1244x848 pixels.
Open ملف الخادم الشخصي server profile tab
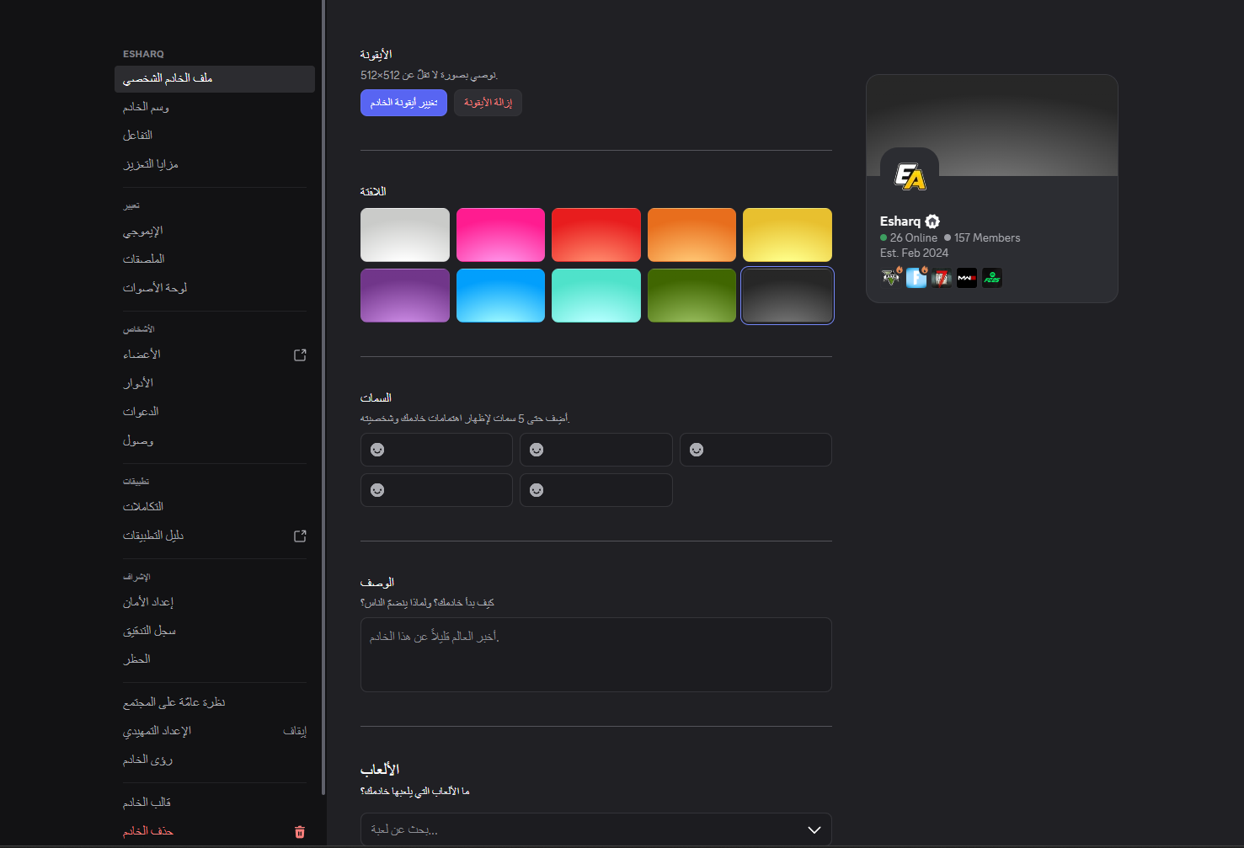[215, 79]
